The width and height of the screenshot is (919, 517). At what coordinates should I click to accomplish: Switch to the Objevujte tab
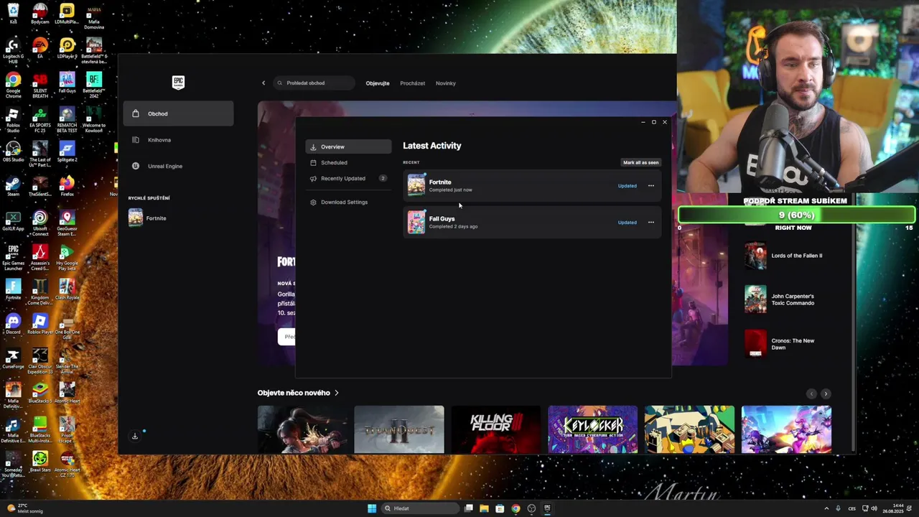pos(378,83)
